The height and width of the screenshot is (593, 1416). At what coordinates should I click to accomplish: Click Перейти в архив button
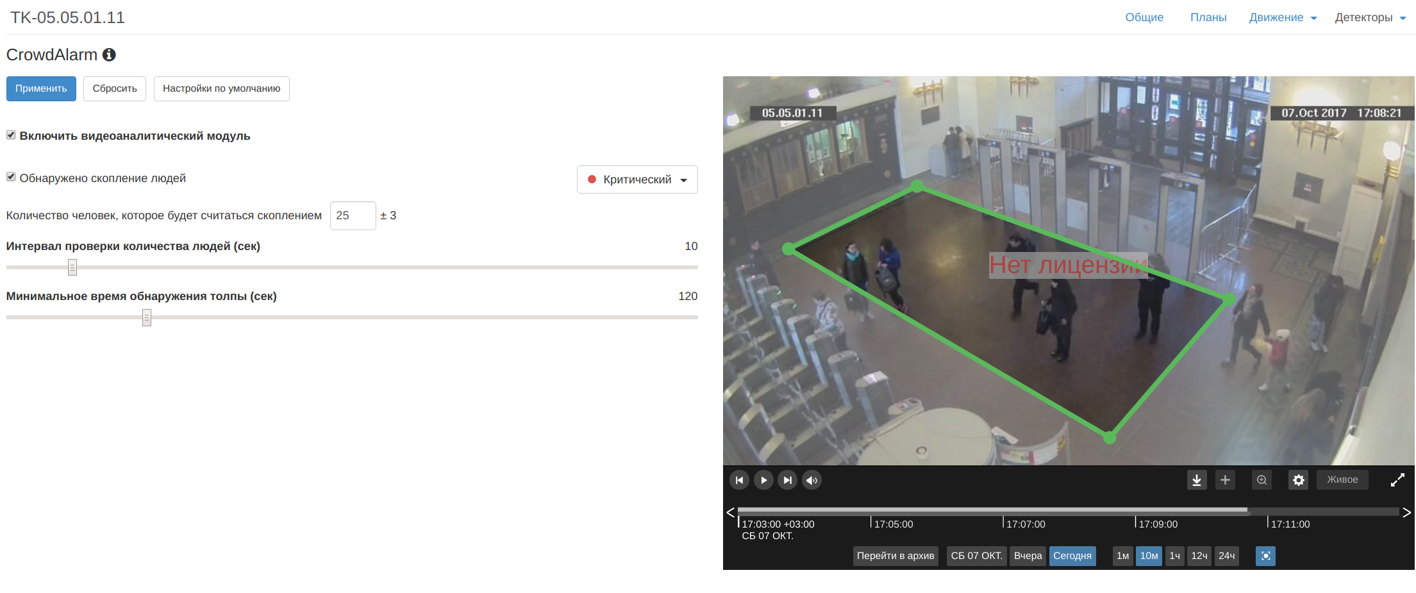[895, 556]
